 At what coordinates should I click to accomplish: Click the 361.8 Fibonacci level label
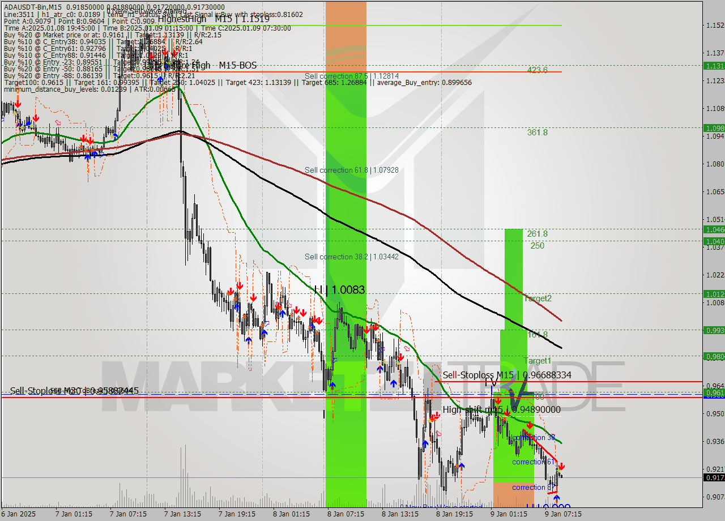coord(537,133)
